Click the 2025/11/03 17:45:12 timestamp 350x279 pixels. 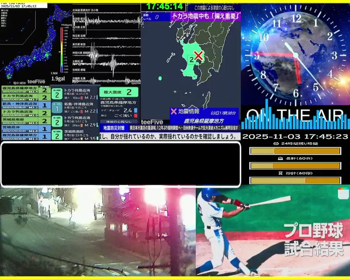(19, 6)
